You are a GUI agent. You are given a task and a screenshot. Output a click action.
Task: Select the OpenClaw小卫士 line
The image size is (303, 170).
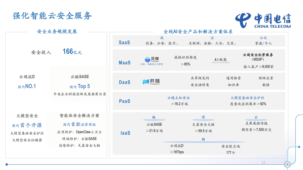(x=79, y=132)
